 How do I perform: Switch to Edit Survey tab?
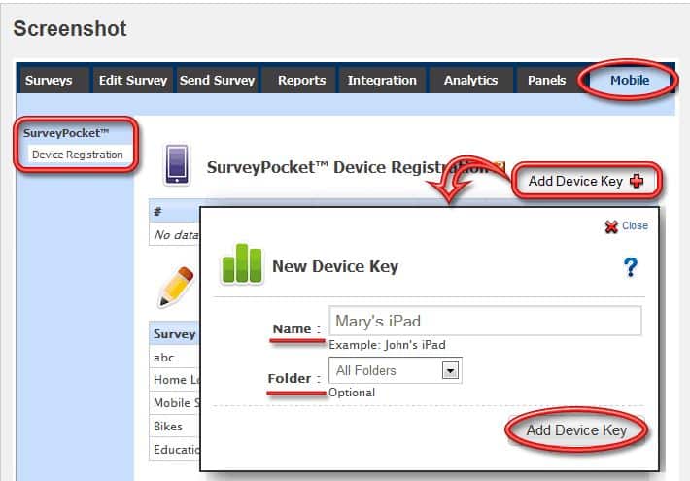[133, 80]
